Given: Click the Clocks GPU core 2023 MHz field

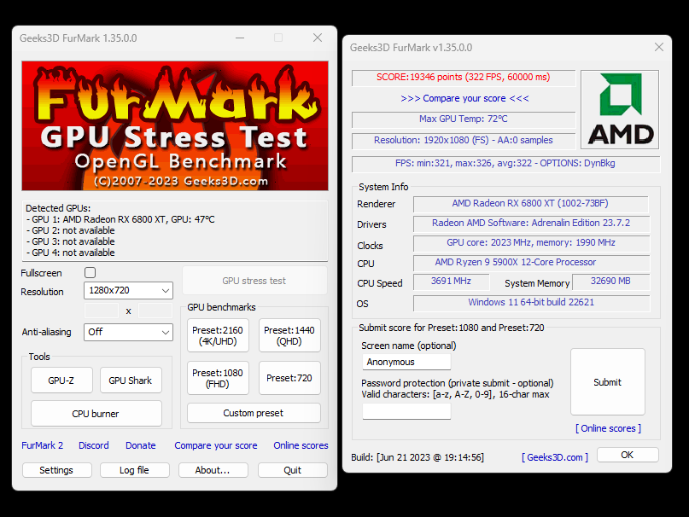Looking at the screenshot, I should [531, 243].
